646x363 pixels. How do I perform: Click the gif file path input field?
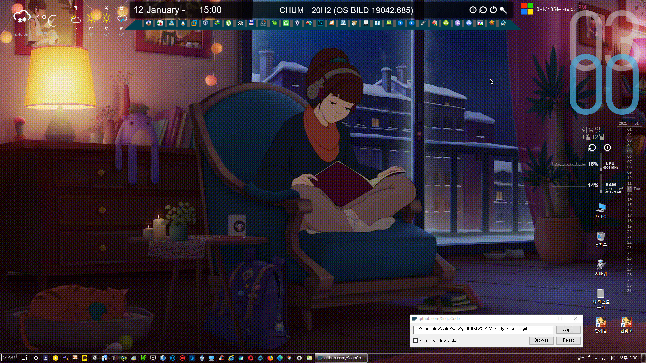(x=483, y=329)
